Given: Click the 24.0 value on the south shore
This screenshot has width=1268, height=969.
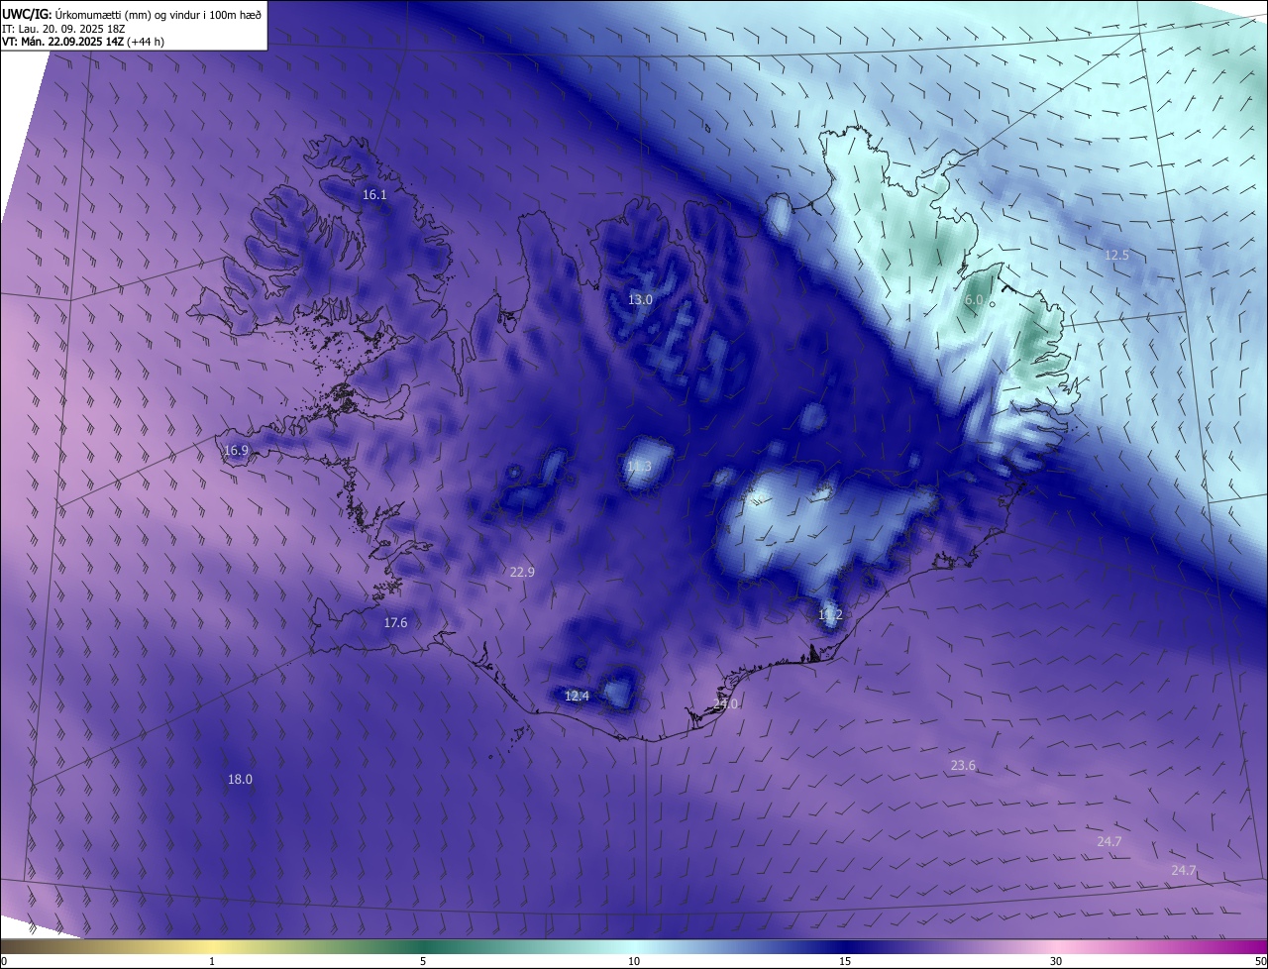Looking at the screenshot, I should [726, 704].
